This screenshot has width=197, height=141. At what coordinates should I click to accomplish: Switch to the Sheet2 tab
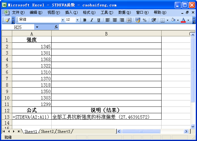[x=47, y=132]
